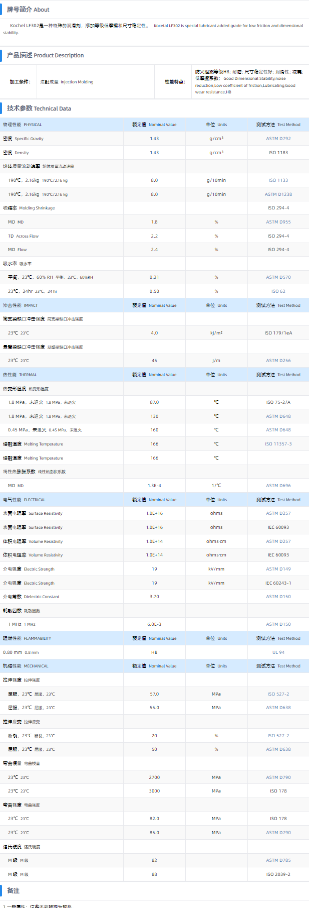Click the ASTM D256 impact method link
The height and width of the screenshot is (908, 309).
[x=278, y=361]
